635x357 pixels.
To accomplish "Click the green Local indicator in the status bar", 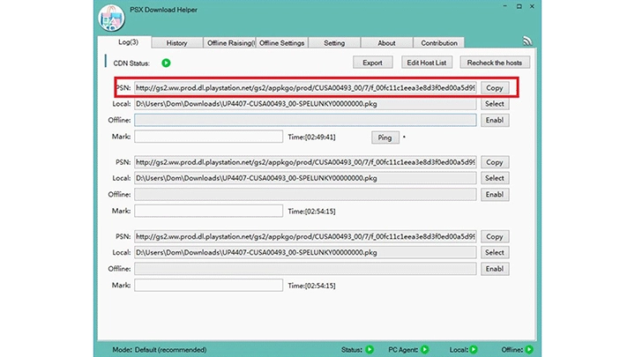I will [x=474, y=349].
